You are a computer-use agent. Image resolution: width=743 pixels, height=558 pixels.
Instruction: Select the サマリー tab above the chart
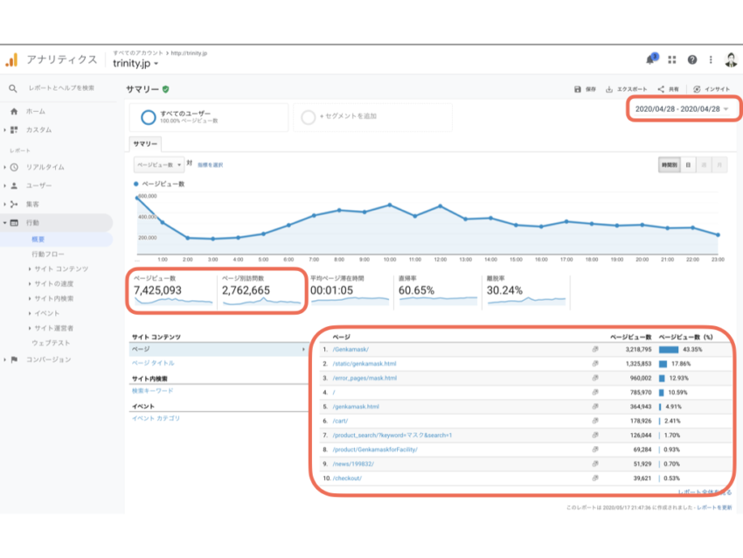tap(144, 143)
